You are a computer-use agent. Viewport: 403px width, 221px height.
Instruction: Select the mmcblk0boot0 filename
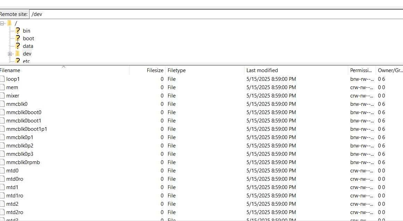coord(24,112)
